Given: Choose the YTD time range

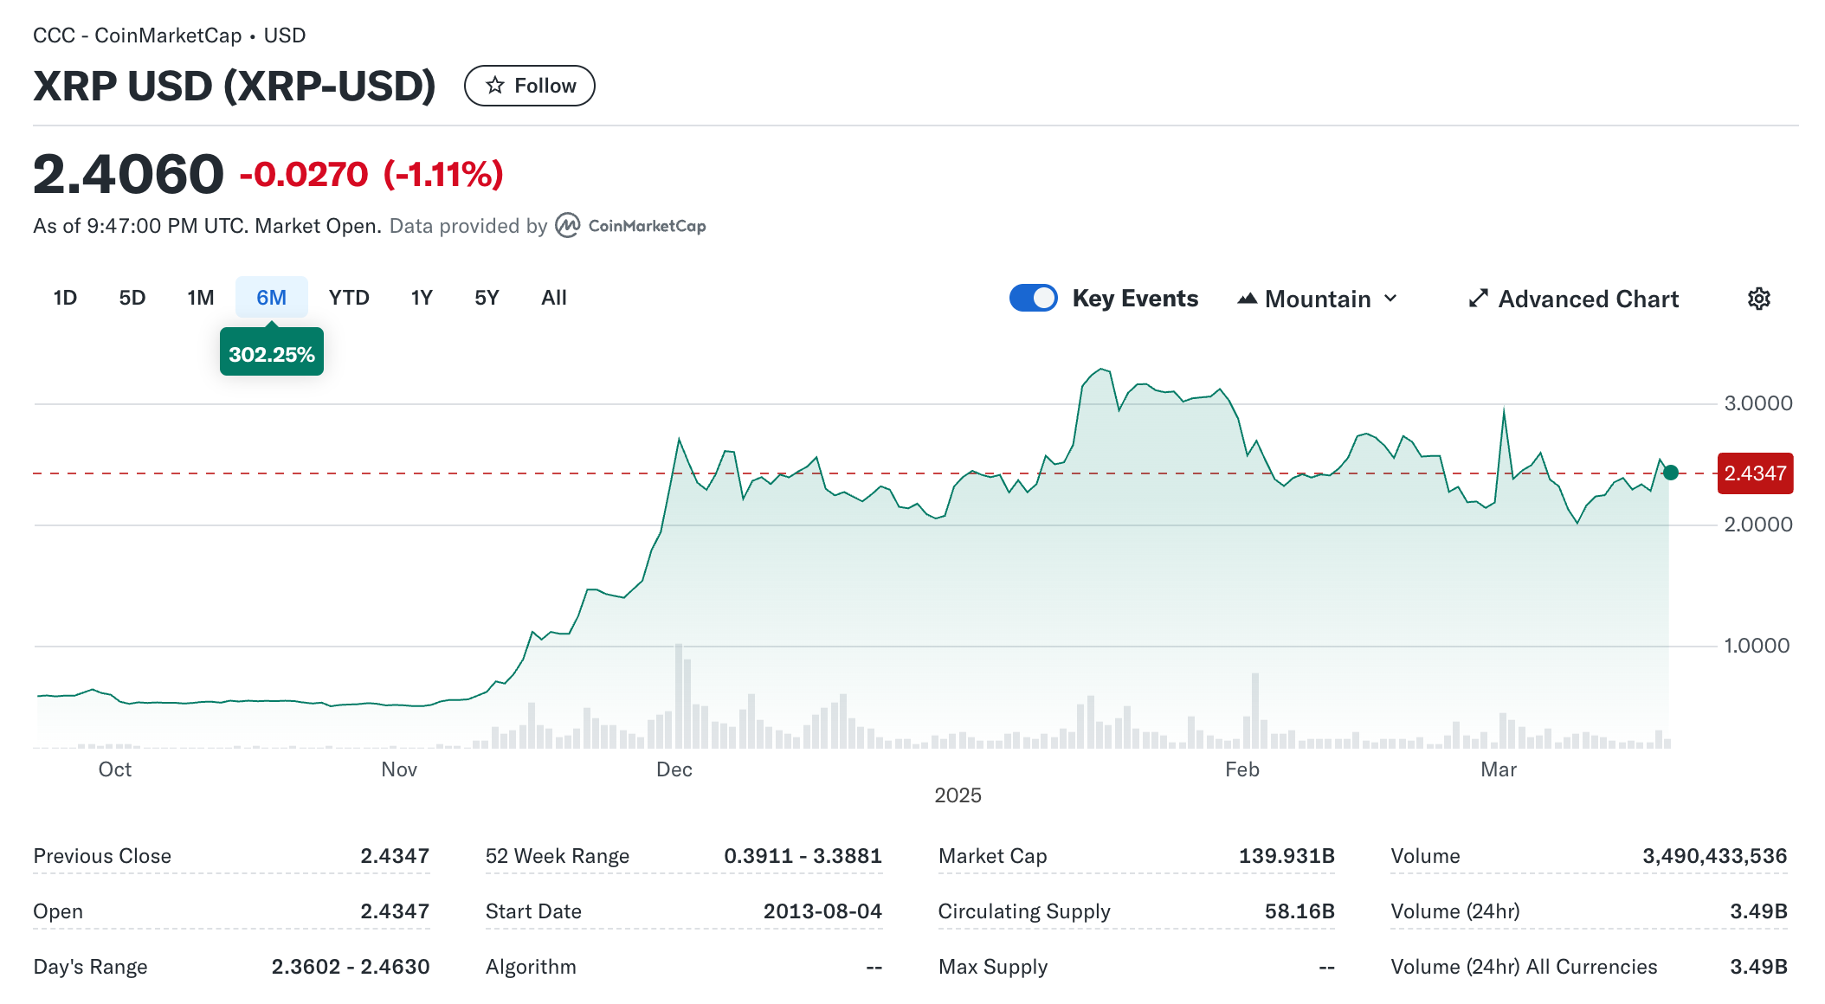Looking at the screenshot, I should click(349, 298).
